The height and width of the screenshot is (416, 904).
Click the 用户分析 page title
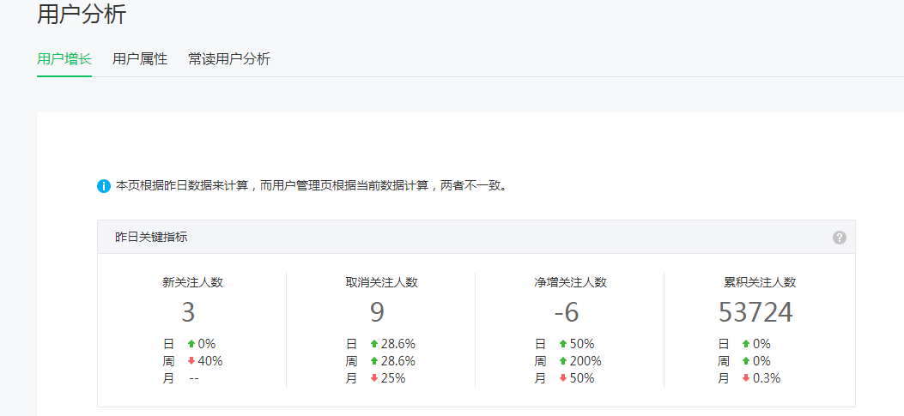click(x=82, y=15)
